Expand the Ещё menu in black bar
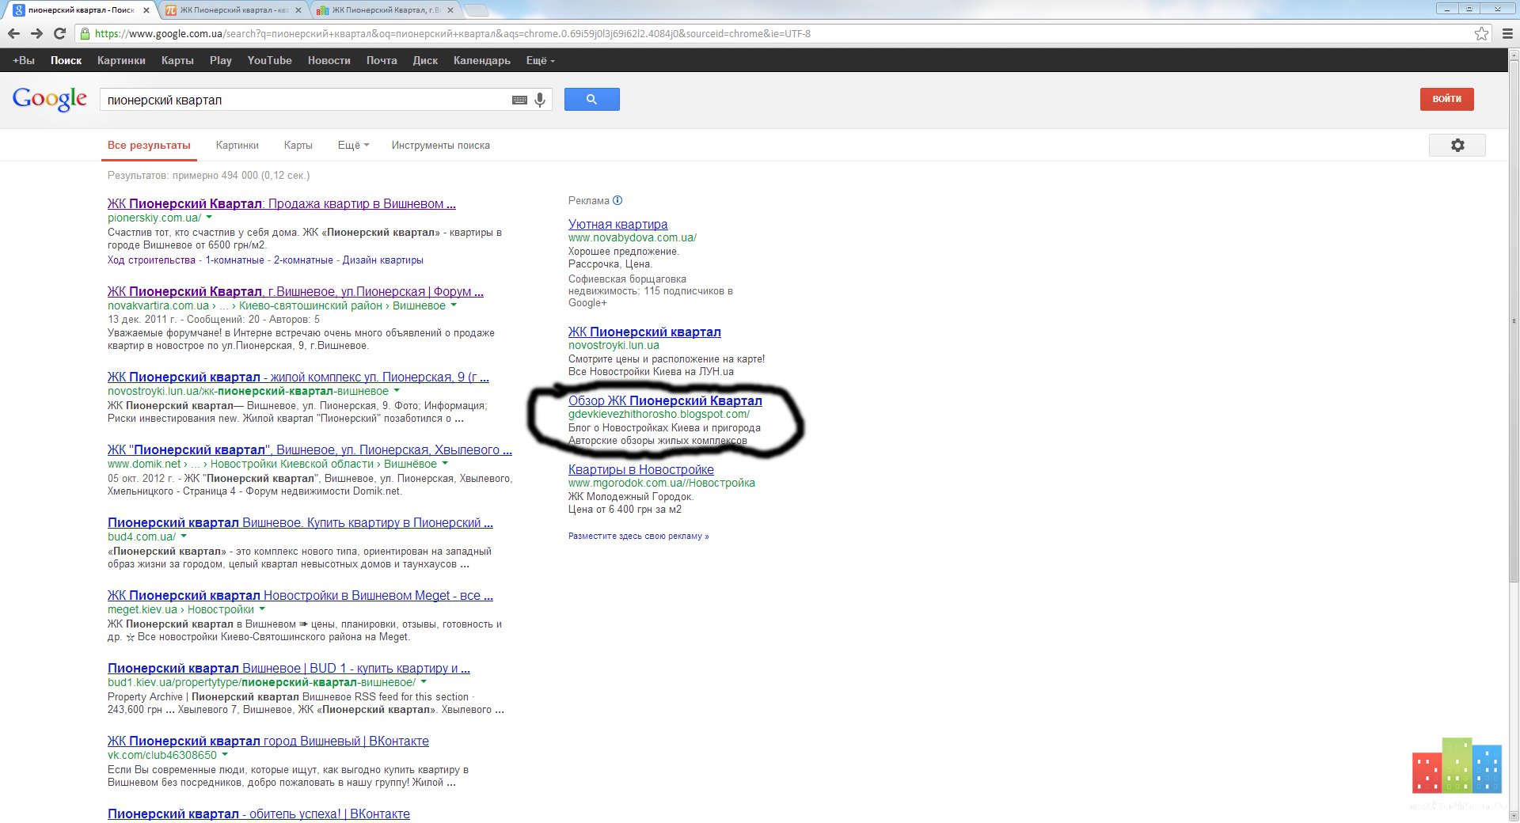 [540, 60]
